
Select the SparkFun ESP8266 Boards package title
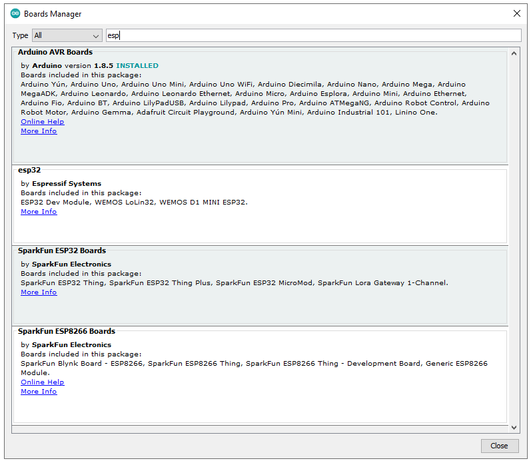click(67, 331)
